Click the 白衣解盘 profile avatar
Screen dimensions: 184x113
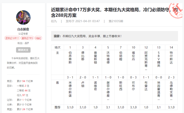tap(23, 18)
